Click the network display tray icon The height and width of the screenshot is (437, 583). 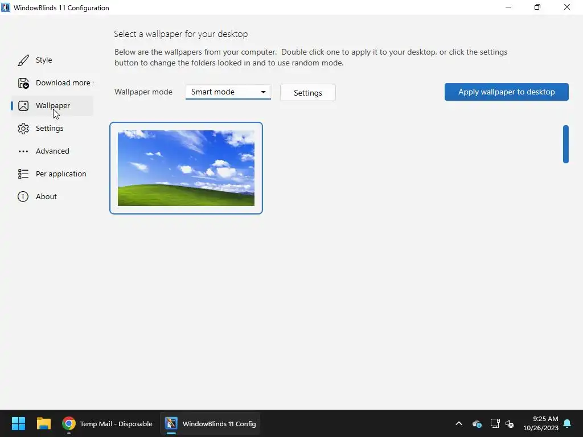coord(495,423)
